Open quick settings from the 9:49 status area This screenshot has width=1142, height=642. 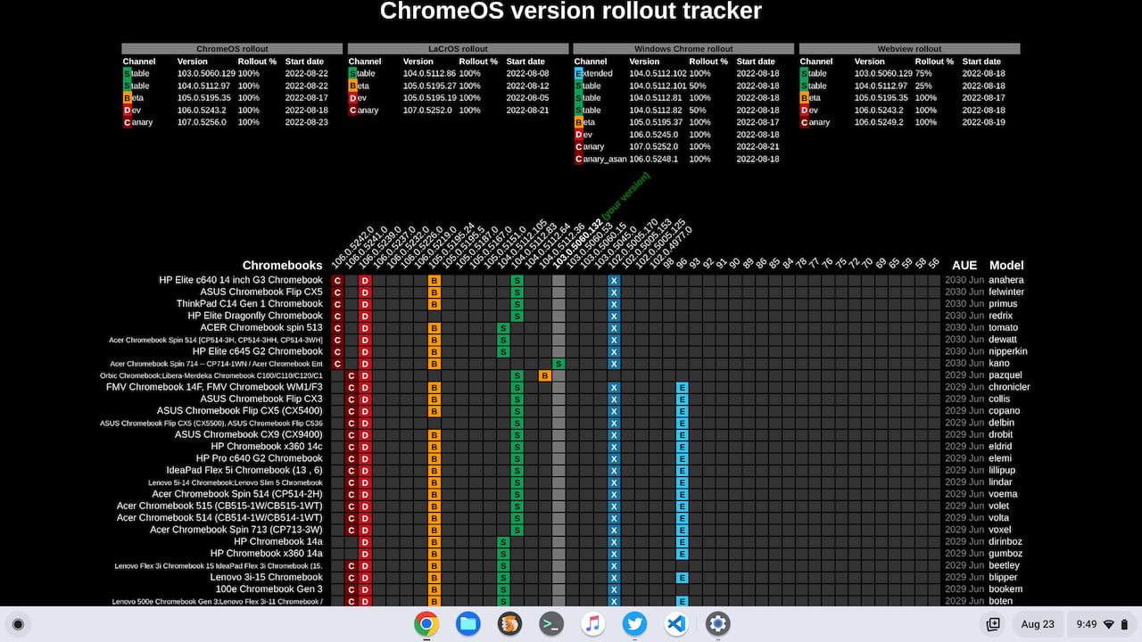(1103, 624)
